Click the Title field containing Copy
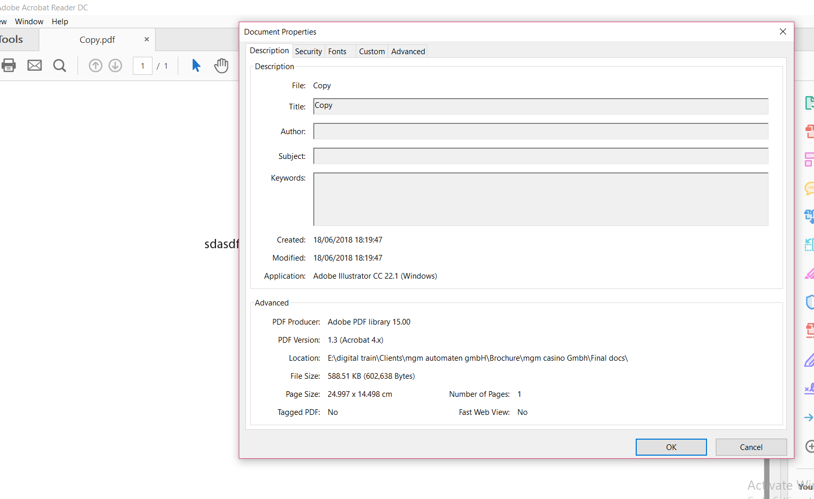 [x=541, y=106]
